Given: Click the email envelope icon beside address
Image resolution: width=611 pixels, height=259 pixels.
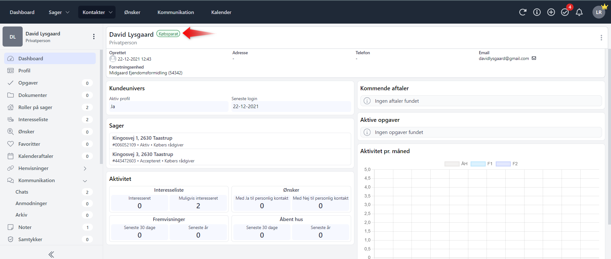Looking at the screenshot, I should coord(534,58).
